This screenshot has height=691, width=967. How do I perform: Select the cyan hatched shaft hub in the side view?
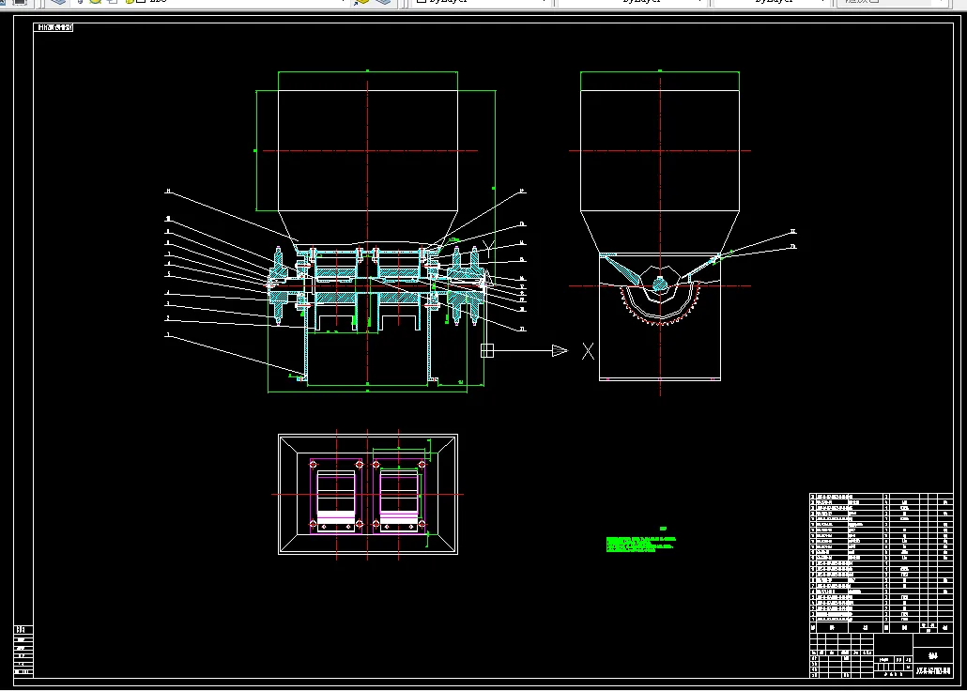pyautogui.click(x=660, y=284)
